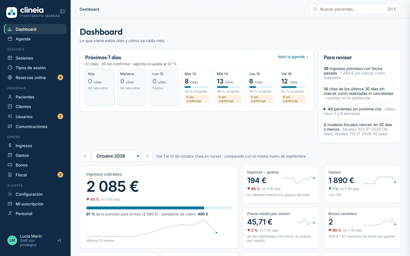Image resolution: width=410 pixels, height=256 pixels.
Task: Click the 26 ingresos previstos review item
Action: pyautogui.click(x=359, y=73)
